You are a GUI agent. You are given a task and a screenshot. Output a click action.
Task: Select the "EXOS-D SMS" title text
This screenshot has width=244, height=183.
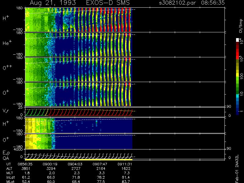tap(108, 3)
